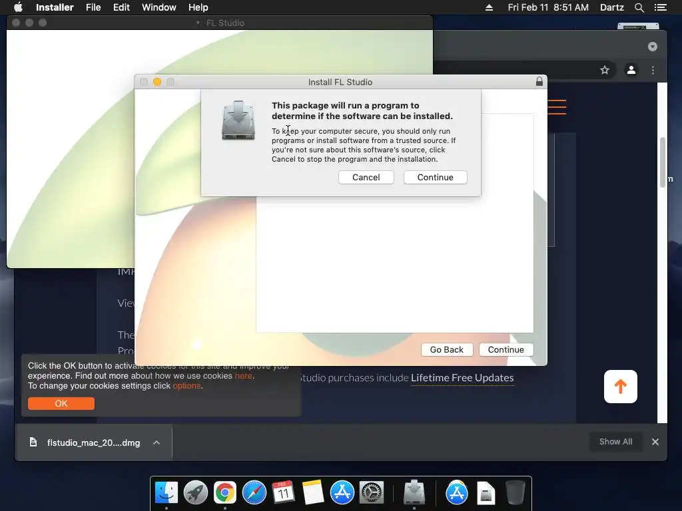The image size is (682, 511).
Task: Click Go Back in Install FL Studio window
Action: [447, 350]
